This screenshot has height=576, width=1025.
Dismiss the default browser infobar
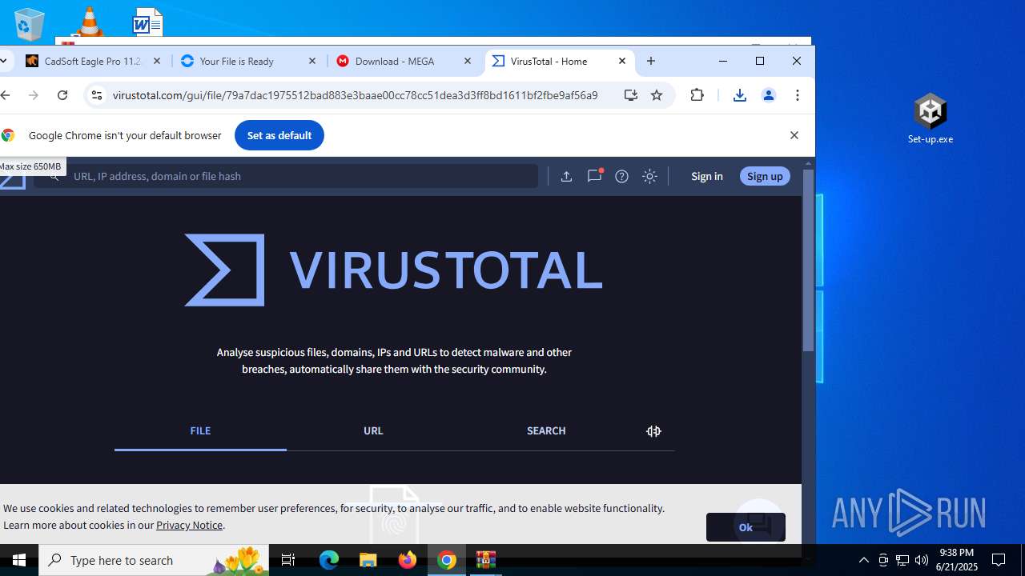point(794,135)
